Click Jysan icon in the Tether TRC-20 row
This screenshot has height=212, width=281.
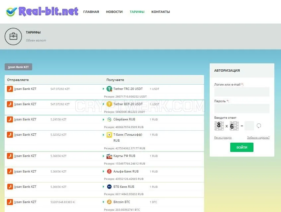tap(10, 89)
